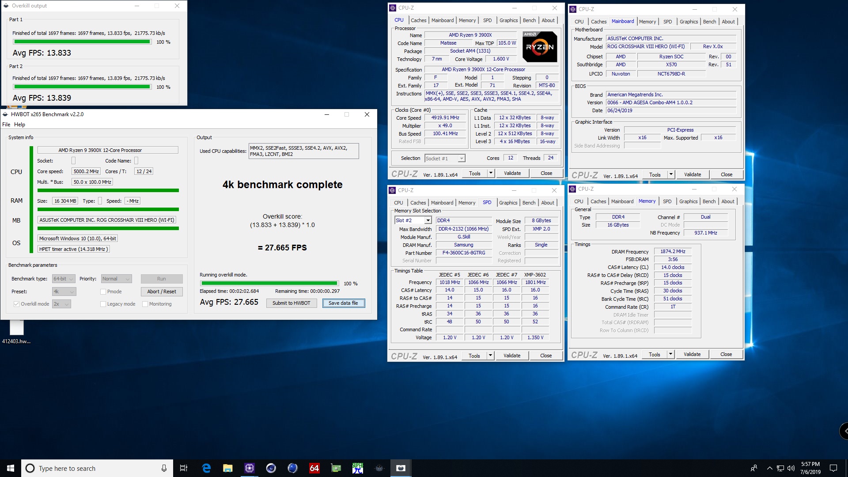
Task: Click the HWBOT x265 Benchmark title icon
Action: pos(5,114)
